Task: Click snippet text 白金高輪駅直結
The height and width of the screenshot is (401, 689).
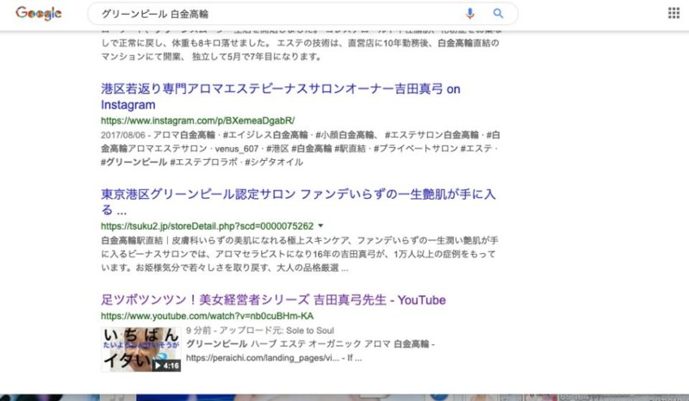Action: pyautogui.click(x=132, y=241)
